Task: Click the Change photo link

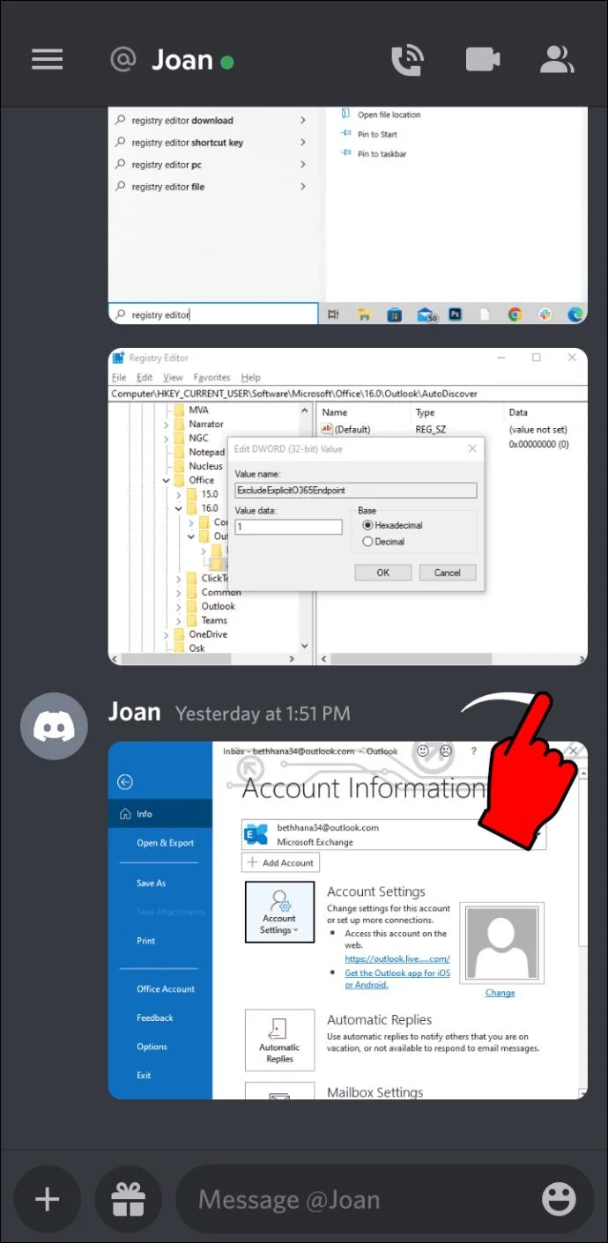Action: [x=500, y=993]
